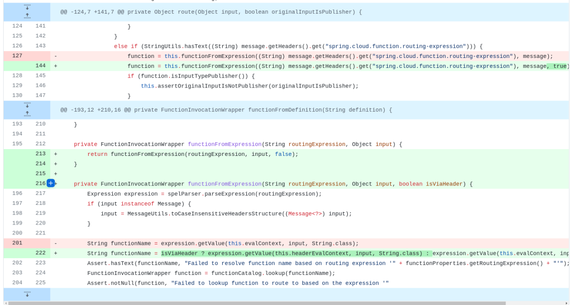Click 'MessageUtils.toCaseInsensitiveHeadersStructure' code line
570x305 pixels.
click(x=226, y=214)
